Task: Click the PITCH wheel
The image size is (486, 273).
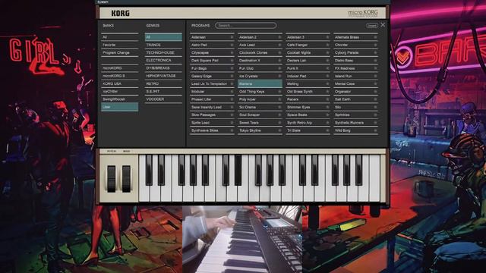Action: tap(112, 179)
